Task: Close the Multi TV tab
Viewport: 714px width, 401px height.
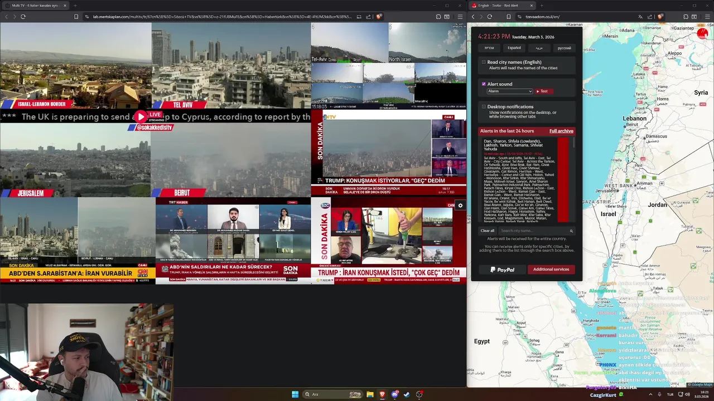Action: coord(65,6)
